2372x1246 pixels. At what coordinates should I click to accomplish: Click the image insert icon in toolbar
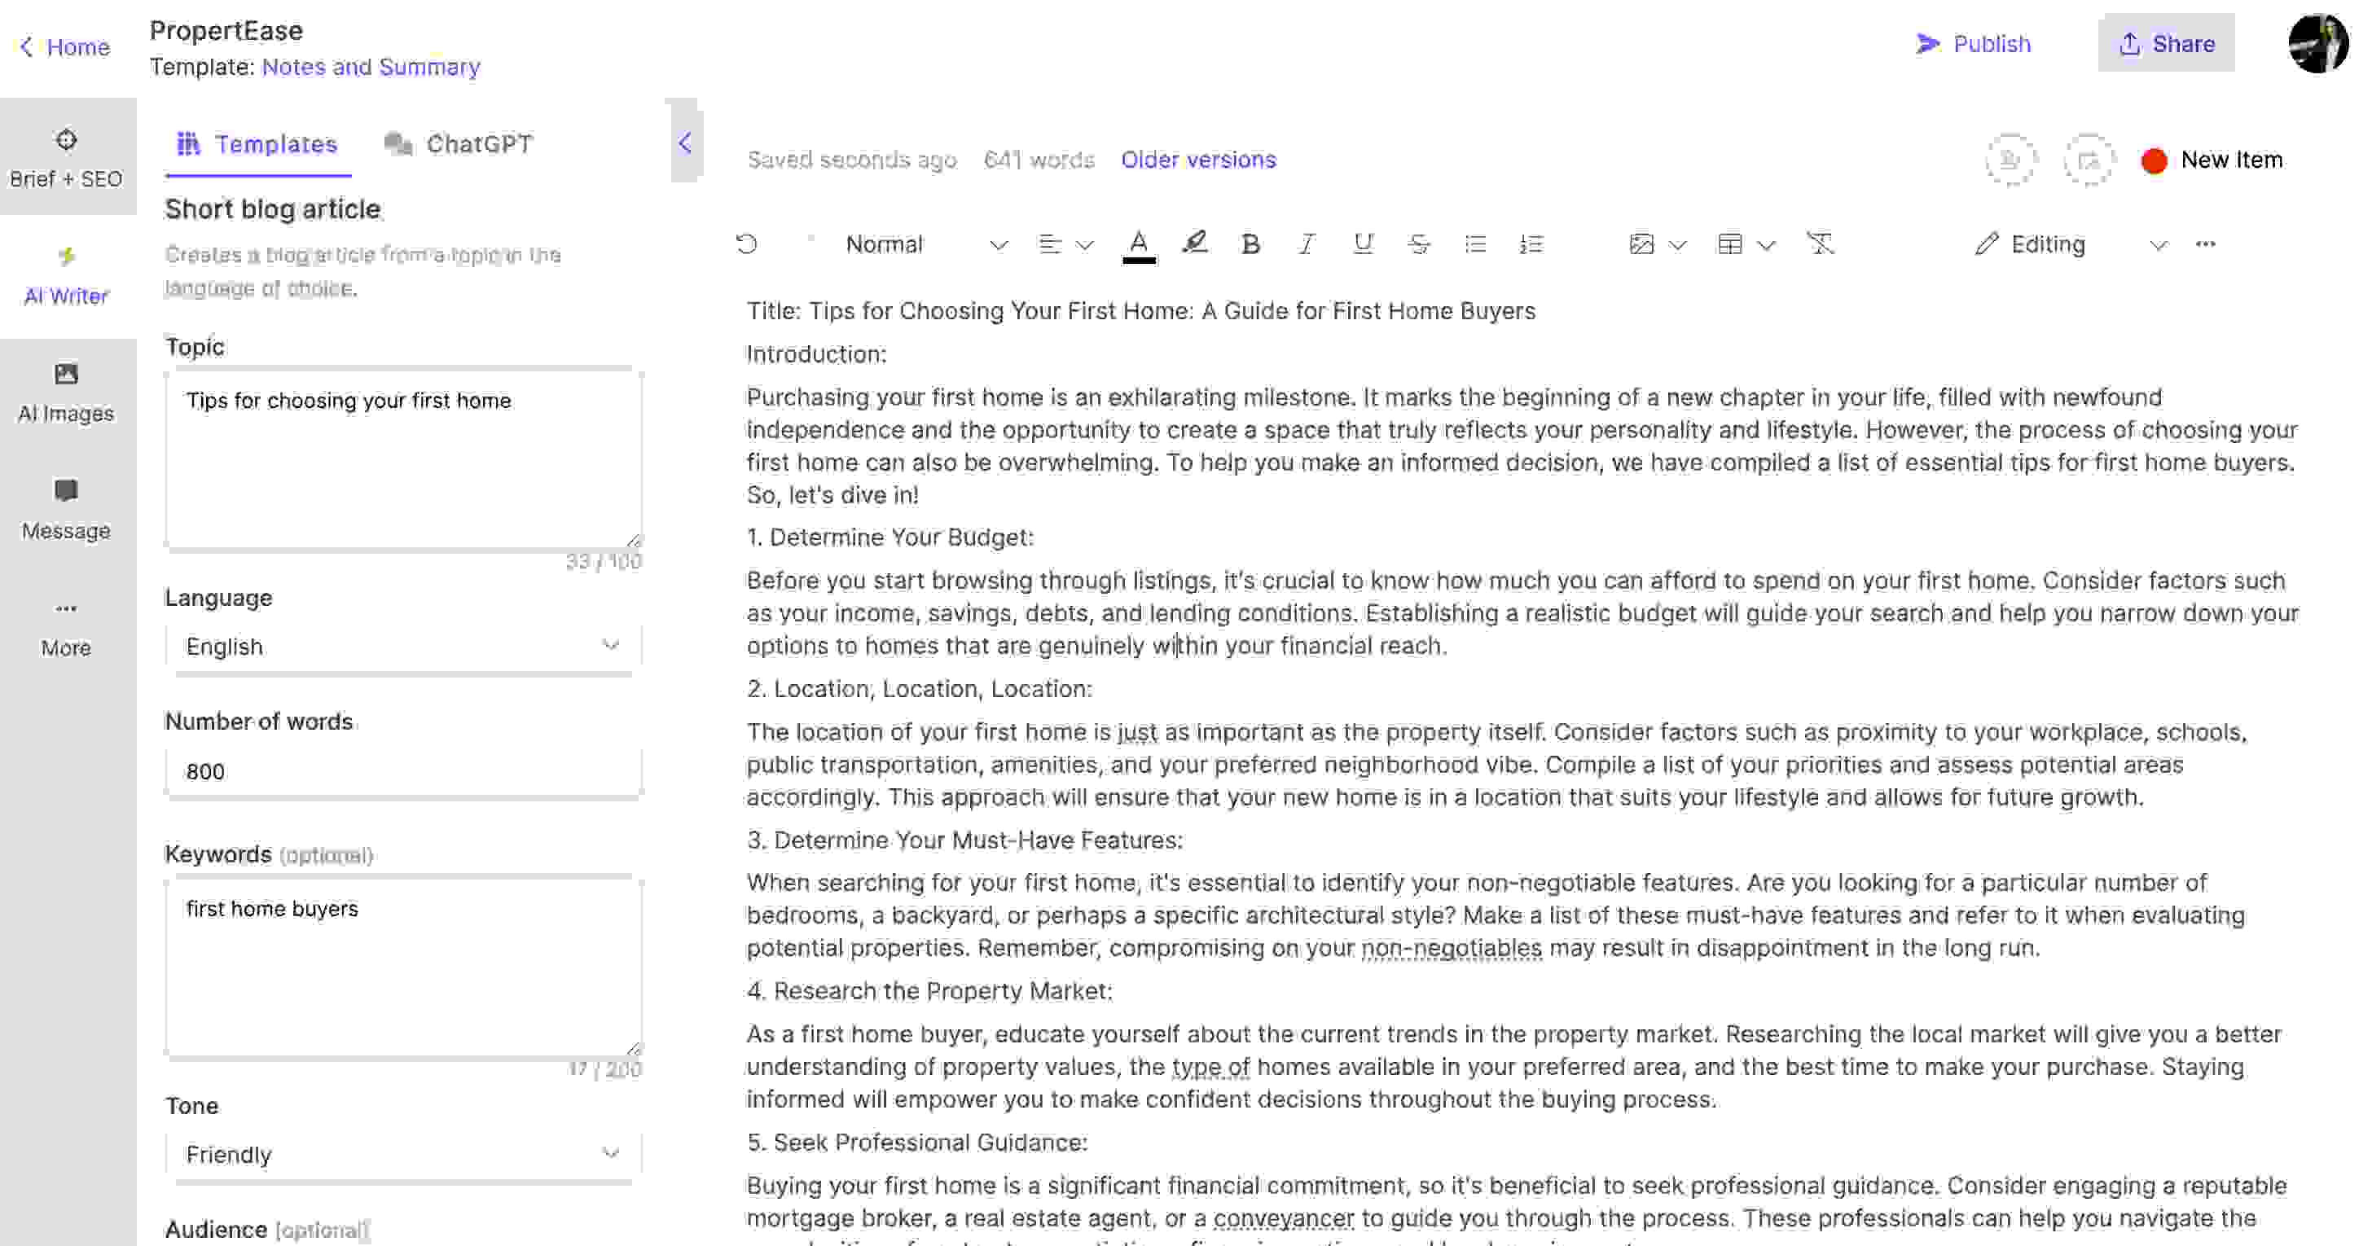(x=1642, y=245)
